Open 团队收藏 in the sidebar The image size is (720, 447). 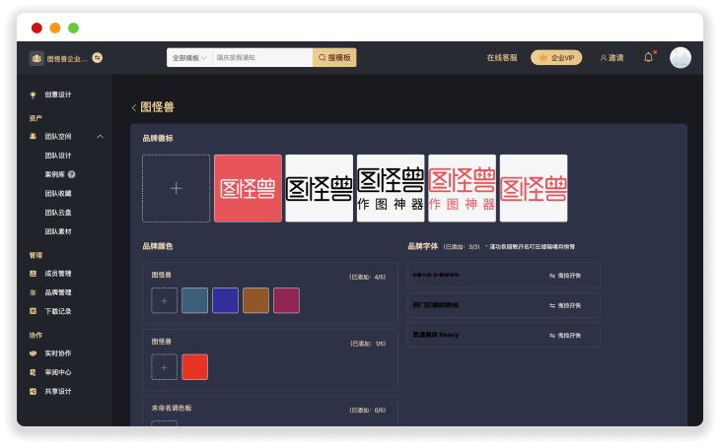click(x=58, y=194)
